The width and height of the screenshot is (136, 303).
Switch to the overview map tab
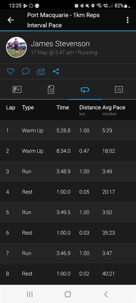(x=17, y=89)
